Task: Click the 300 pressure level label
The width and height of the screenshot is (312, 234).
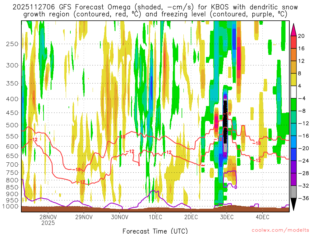Action: click(x=12, y=65)
